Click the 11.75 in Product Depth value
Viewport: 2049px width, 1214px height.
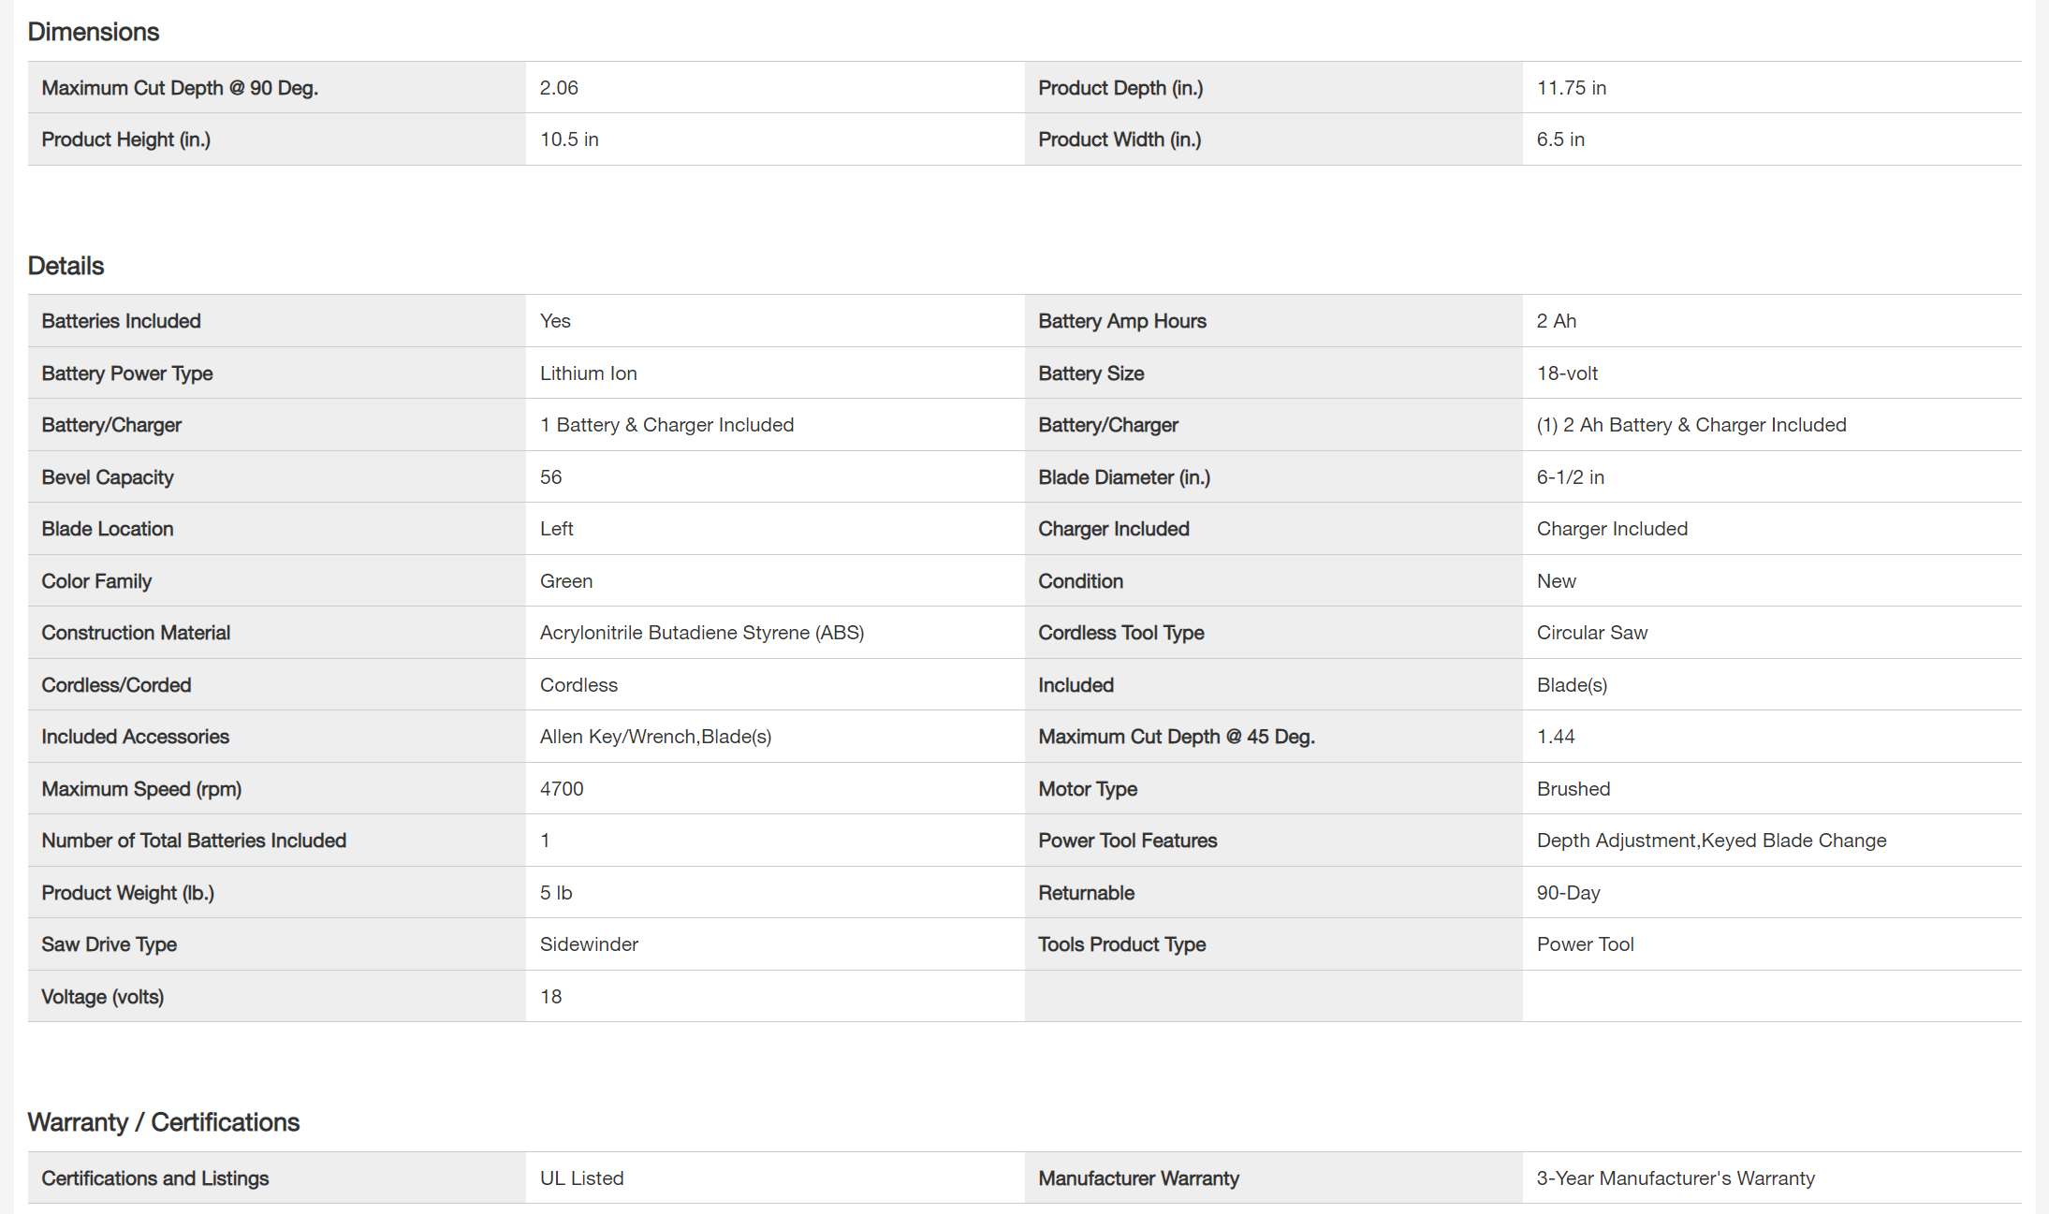click(1571, 88)
